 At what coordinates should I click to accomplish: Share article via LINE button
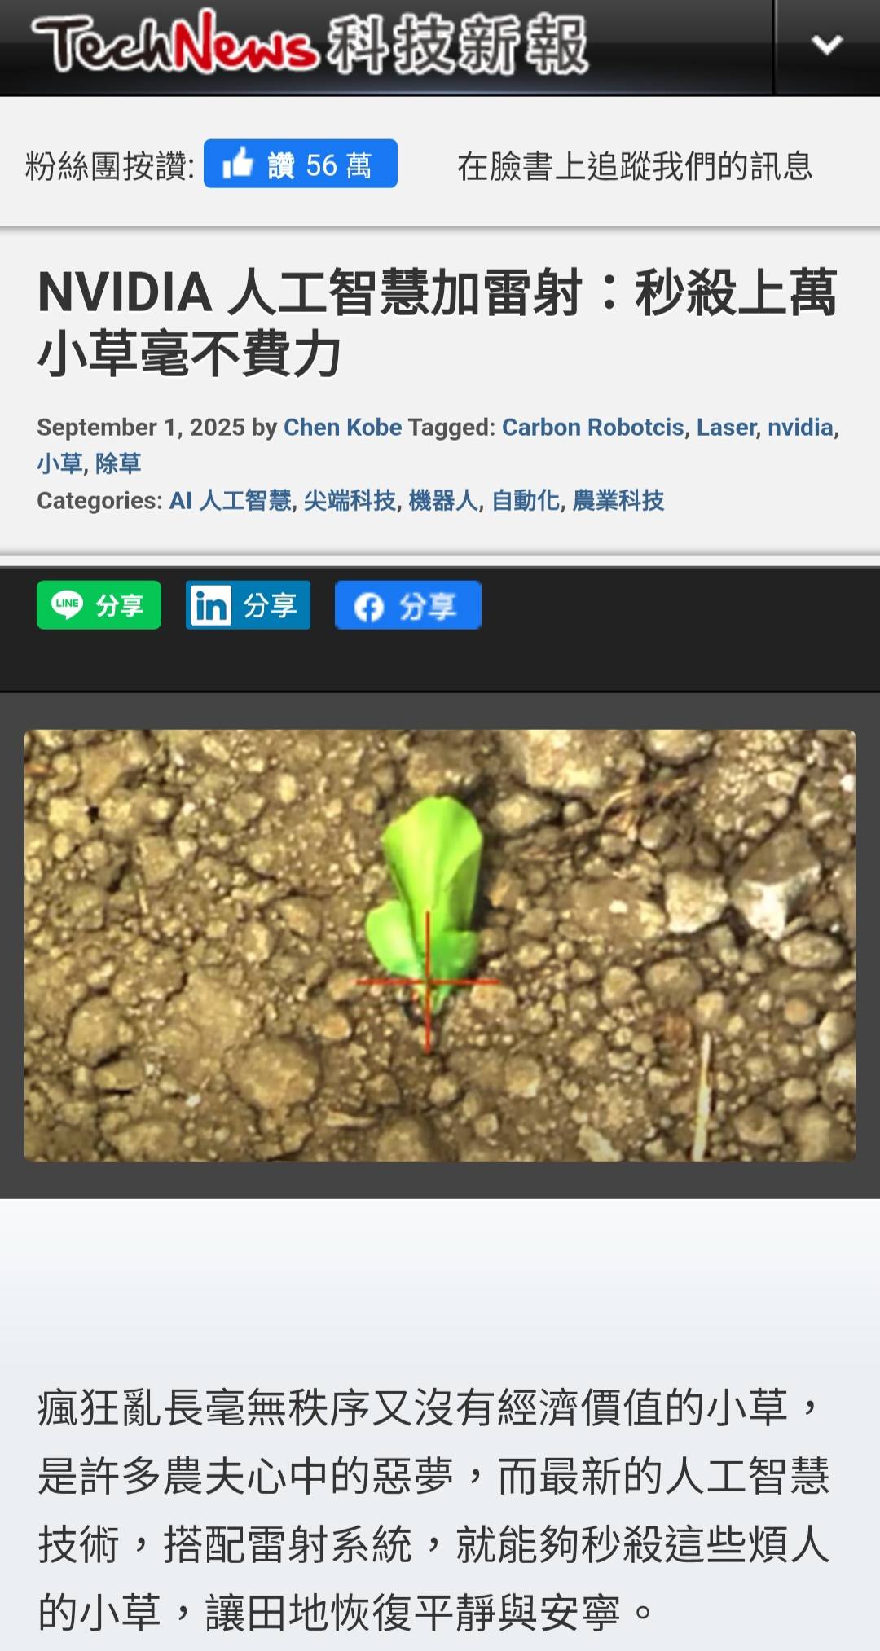click(99, 605)
